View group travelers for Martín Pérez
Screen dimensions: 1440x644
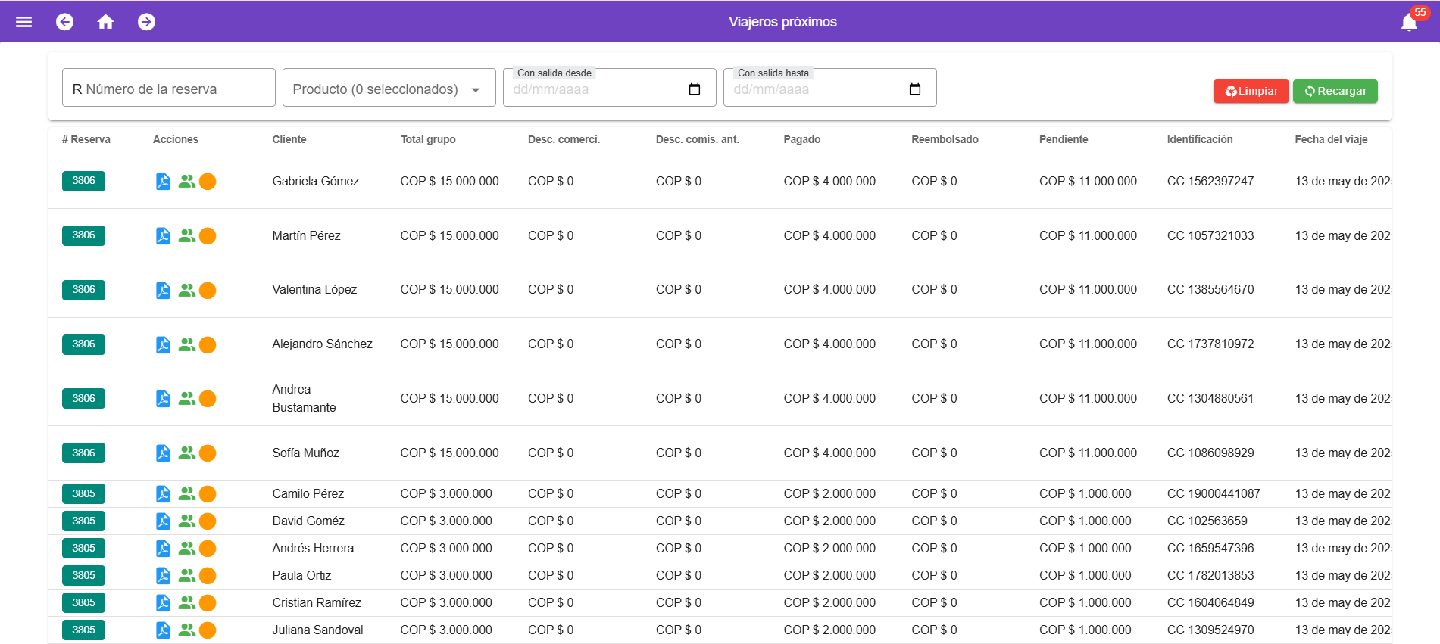[186, 236]
